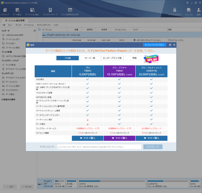The width and height of the screenshot is (202, 193).
Task: Collapse the ウィザード section in sidebar
Action: (x=35, y=31)
